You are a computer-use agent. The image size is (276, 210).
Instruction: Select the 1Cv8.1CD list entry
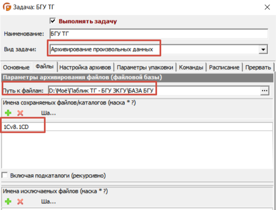(x=137, y=127)
